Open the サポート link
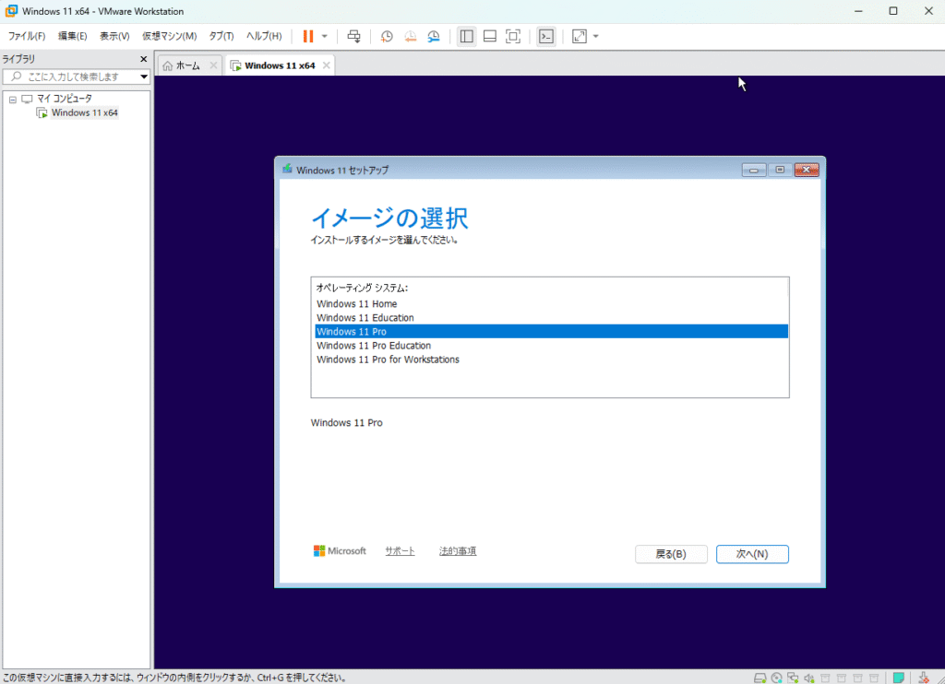Image resolution: width=945 pixels, height=684 pixels. tap(400, 551)
